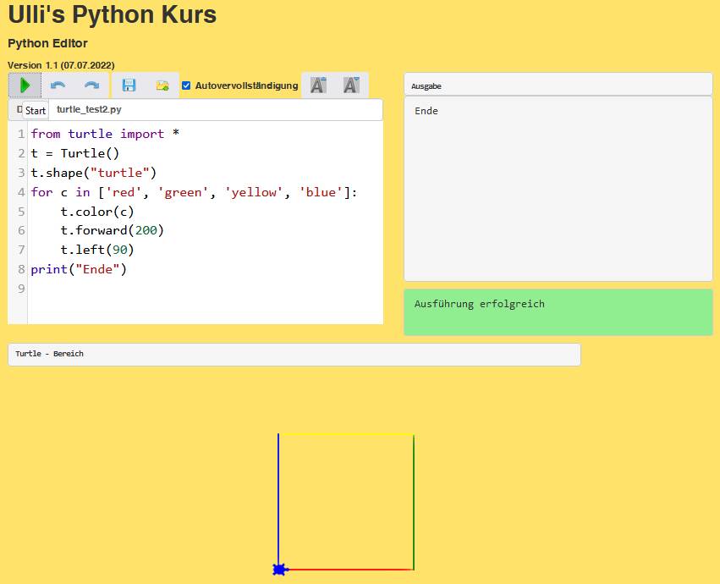720x584 pixels.
Task: Decrease the editor font size
Action: 351,85
